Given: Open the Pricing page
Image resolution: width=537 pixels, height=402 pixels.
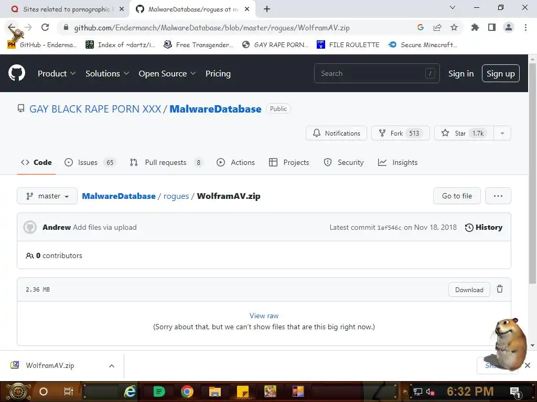Looking at the screenshot, I should (x=218, y=73).
